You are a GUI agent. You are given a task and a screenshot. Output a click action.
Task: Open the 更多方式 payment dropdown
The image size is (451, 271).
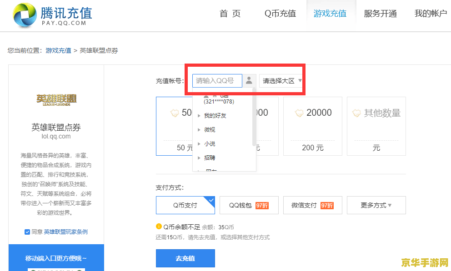click(x=376, y=205)
